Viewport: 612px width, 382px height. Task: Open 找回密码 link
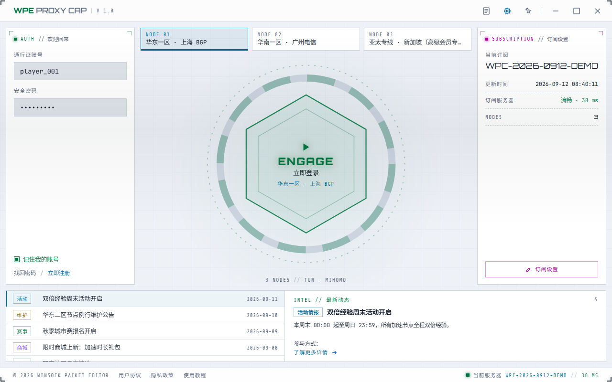pos(25,273)
